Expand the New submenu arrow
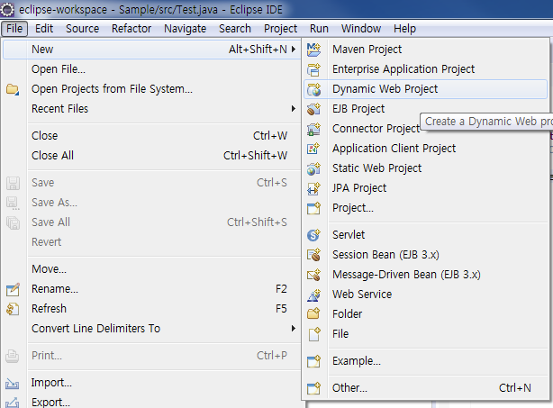553x408 pixels. 293,50
